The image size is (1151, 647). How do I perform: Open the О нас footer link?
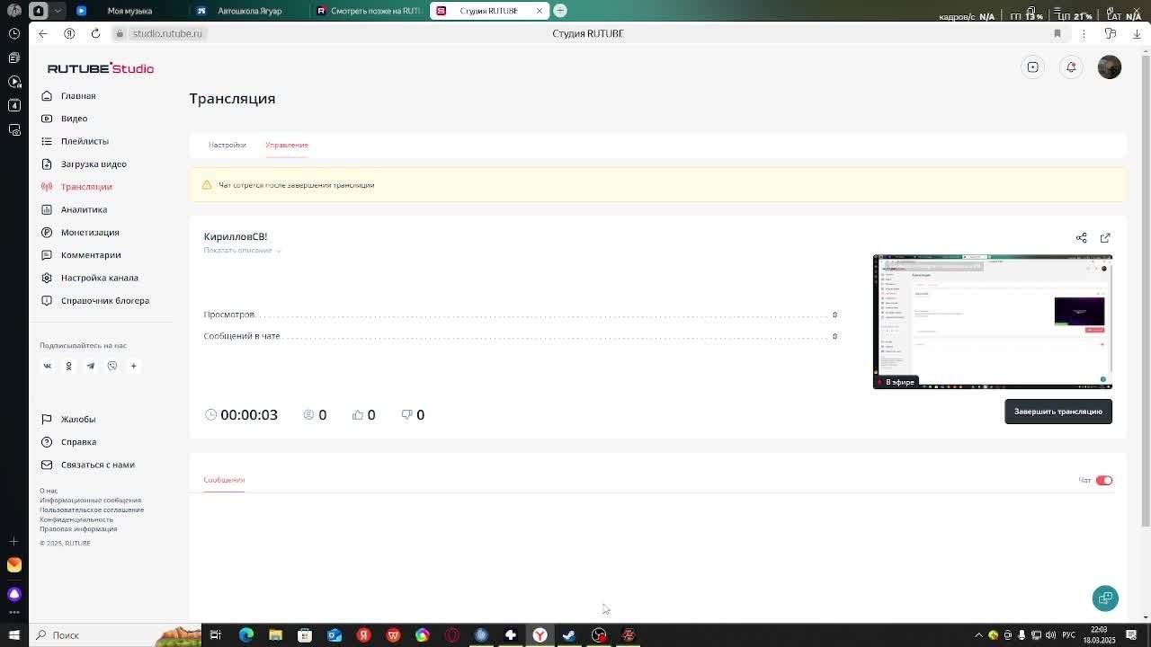(49, 491)
